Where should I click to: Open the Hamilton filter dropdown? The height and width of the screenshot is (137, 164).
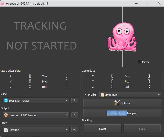click(x=36, y=130)
